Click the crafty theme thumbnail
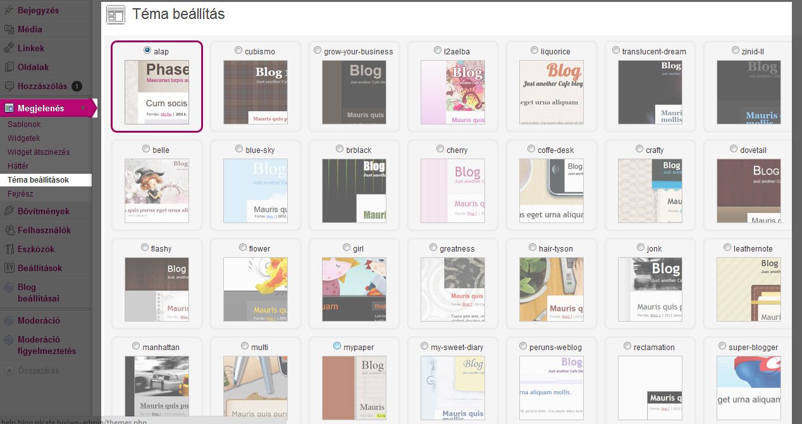Image resolution: width=802 pixels, height=424 pixels. click(x=650, y=191)
